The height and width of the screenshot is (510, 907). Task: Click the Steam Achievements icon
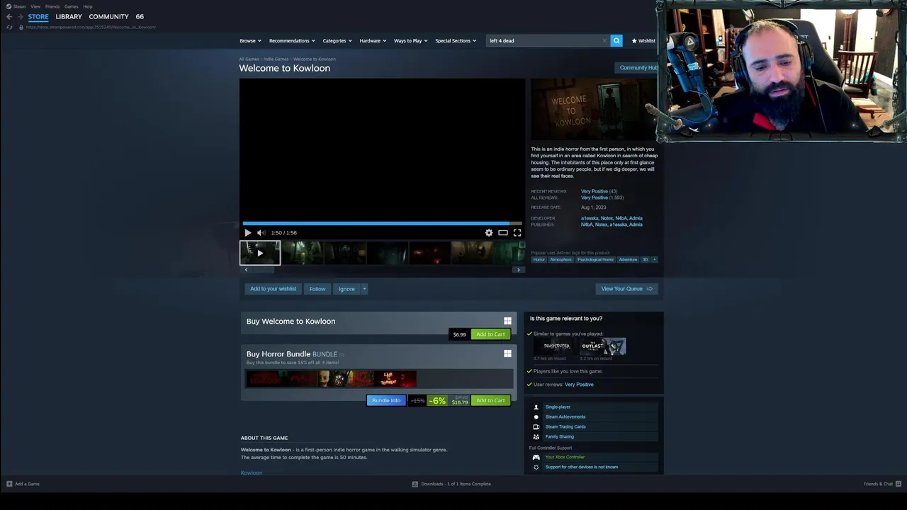[536, 417]
